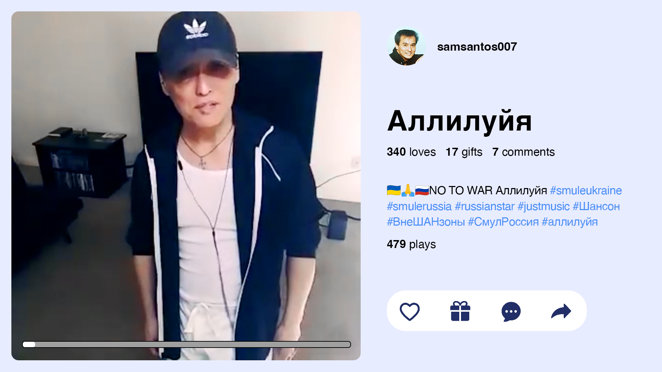This screenshot has height=372, width=662.
Task: Share the performance with arrow icon
Action: (x=561, y=311)
